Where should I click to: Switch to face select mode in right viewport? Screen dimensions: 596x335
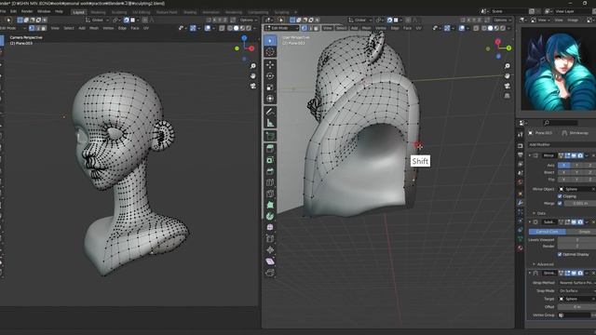pos(317,28)
